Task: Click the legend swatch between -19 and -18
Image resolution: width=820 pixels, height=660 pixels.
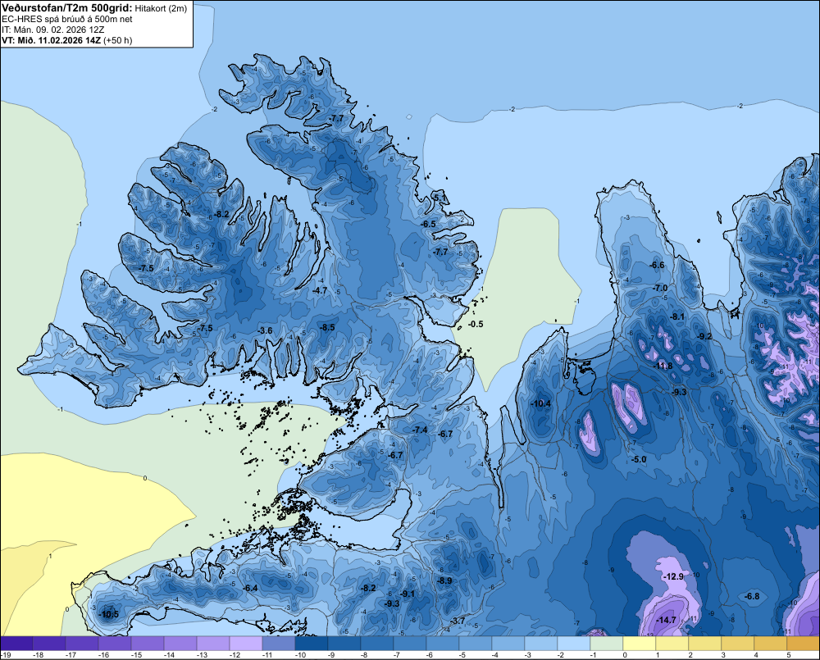Action: click(16, 644)
